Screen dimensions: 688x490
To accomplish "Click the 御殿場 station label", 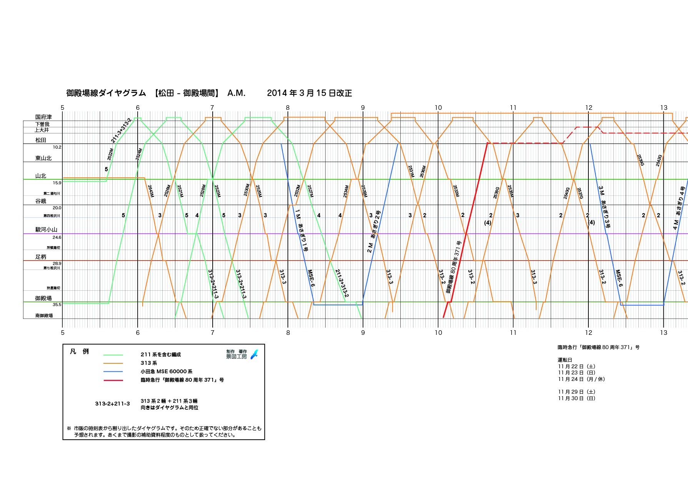I will (x=43, y=298).
